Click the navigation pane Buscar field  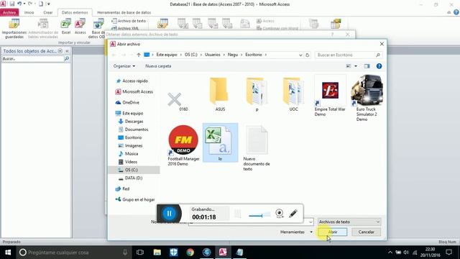point(32,59)
